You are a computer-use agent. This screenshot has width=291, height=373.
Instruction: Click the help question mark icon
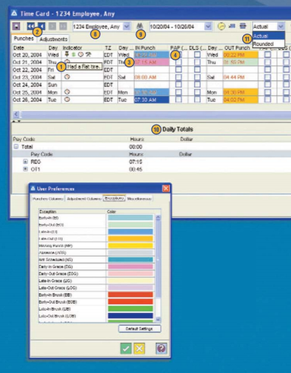click(x=161, y=348)
